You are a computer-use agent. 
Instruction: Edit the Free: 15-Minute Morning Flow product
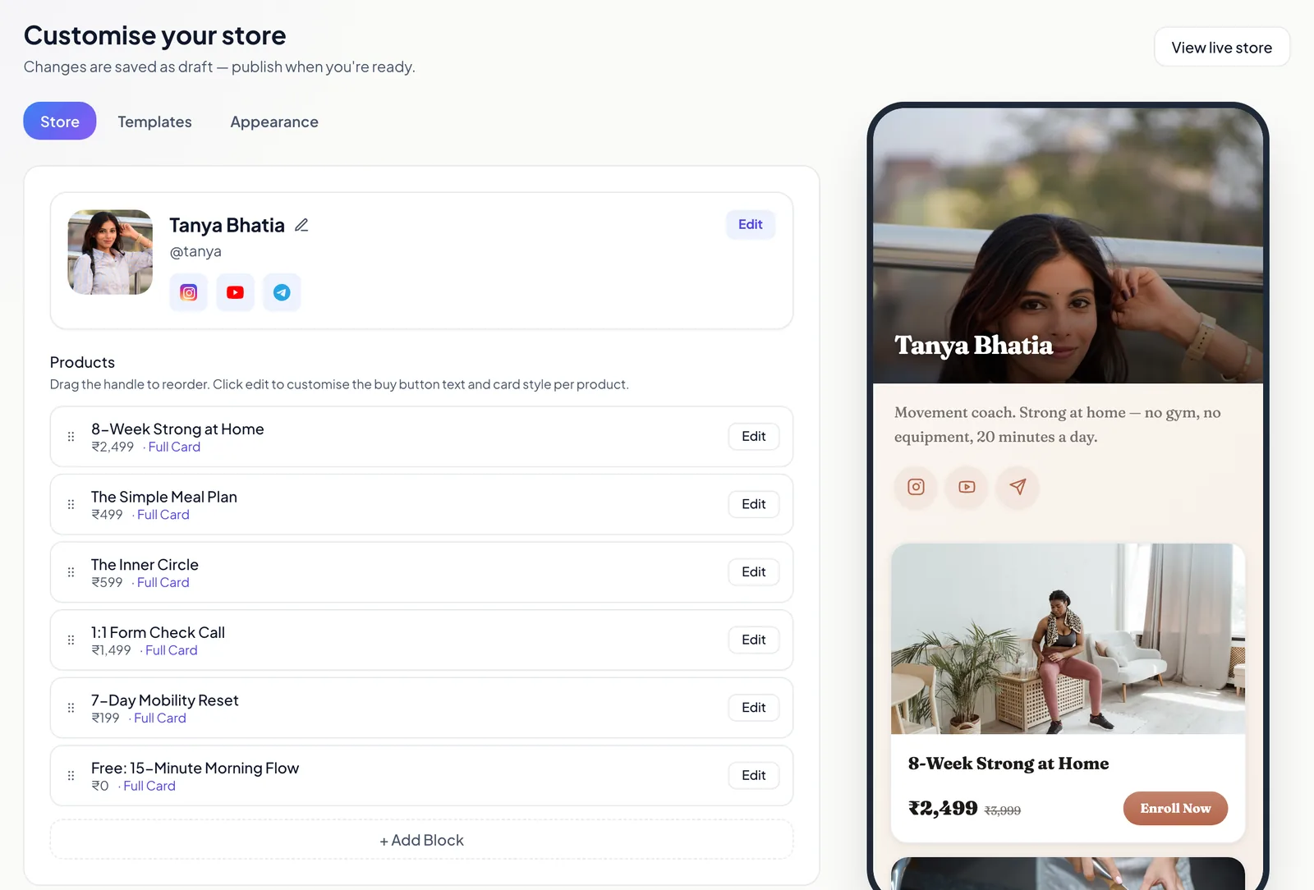[753, 775]
